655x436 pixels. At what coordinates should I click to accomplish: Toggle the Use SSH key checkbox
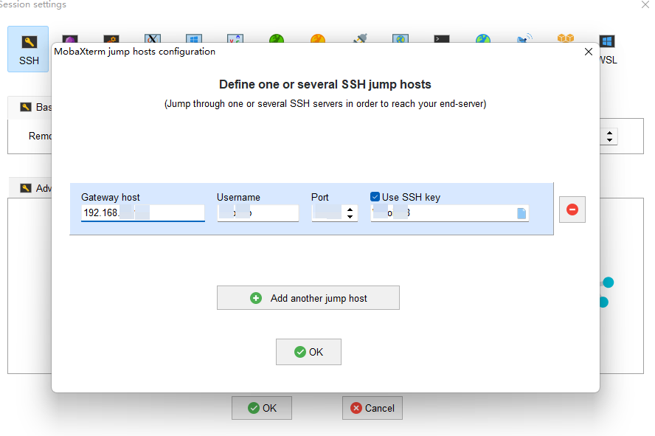(x=375, y=197)
